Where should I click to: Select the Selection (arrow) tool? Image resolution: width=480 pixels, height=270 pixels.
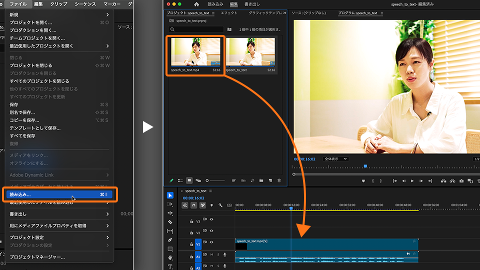point(170,195)
